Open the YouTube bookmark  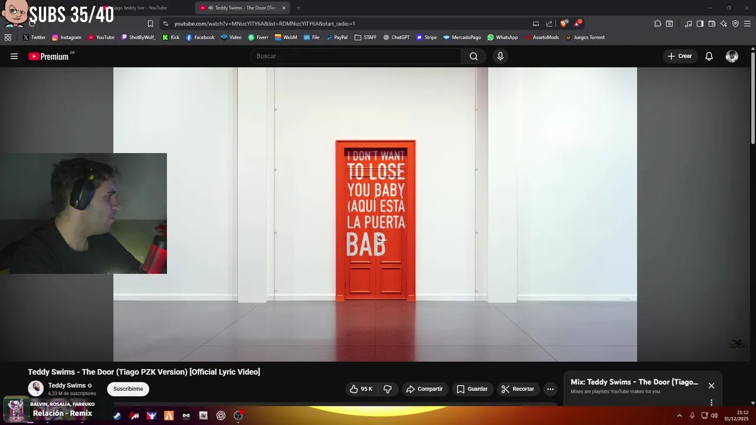click(x=101, y=37)
